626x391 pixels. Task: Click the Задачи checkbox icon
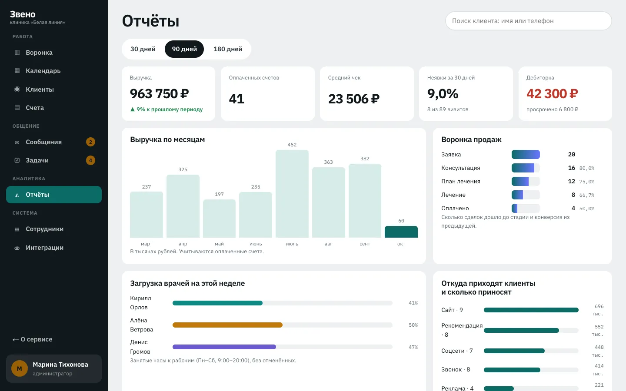[17, 160]
